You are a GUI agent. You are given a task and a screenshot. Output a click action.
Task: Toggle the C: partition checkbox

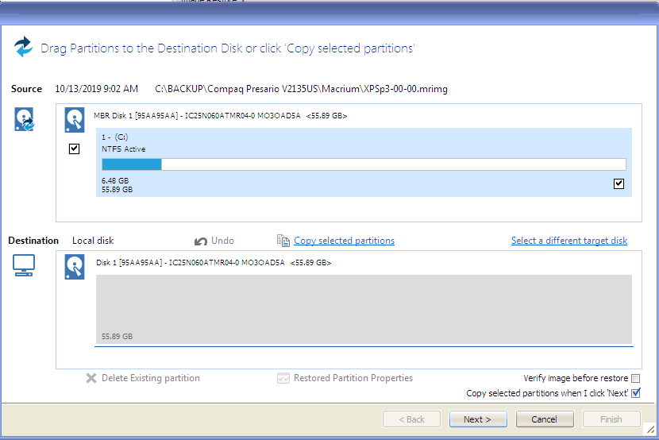(x=619, y=183)
